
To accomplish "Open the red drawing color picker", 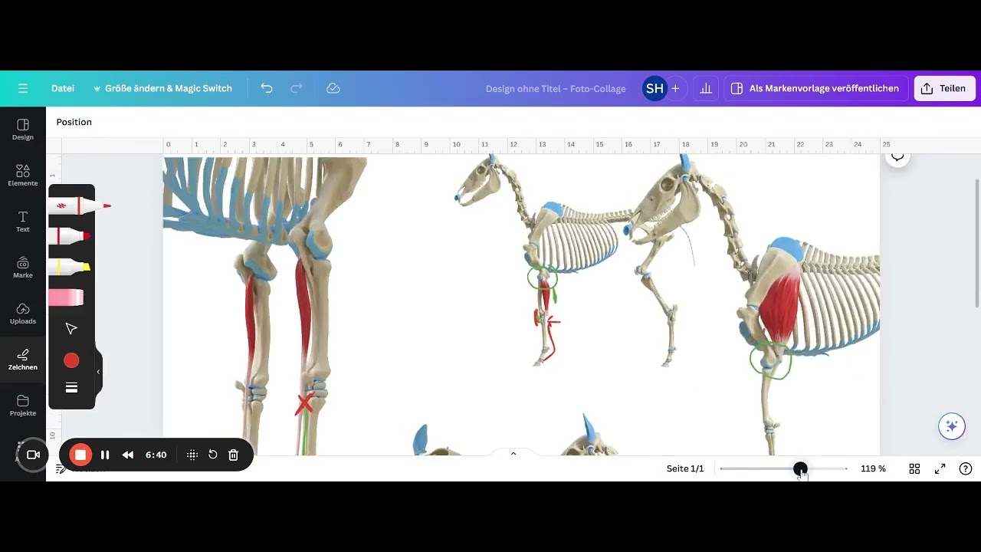I will coord(71,360).
